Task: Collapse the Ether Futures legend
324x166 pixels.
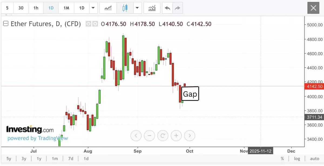Action: click(x=6, y=24)
